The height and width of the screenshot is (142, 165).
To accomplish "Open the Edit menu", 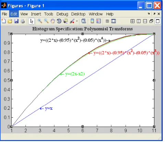I will point(14,14).
